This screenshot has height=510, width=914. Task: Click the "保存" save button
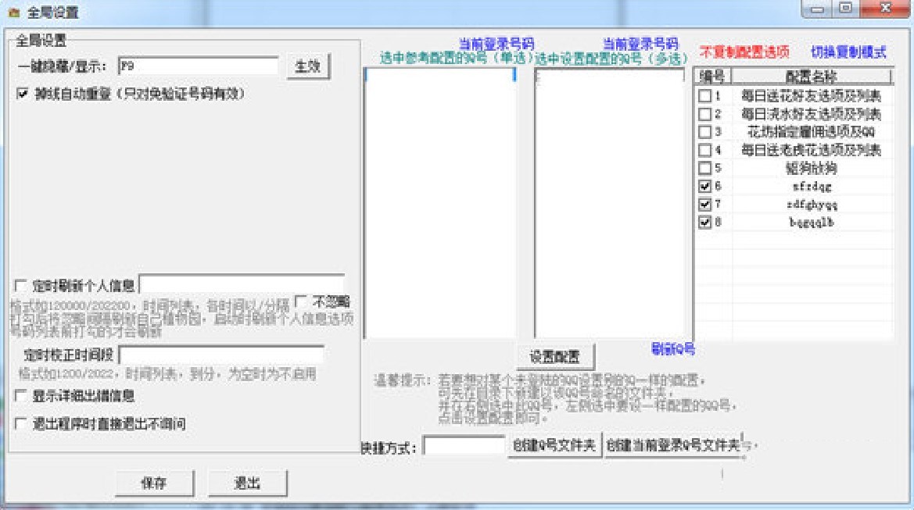tap(153, 483)
